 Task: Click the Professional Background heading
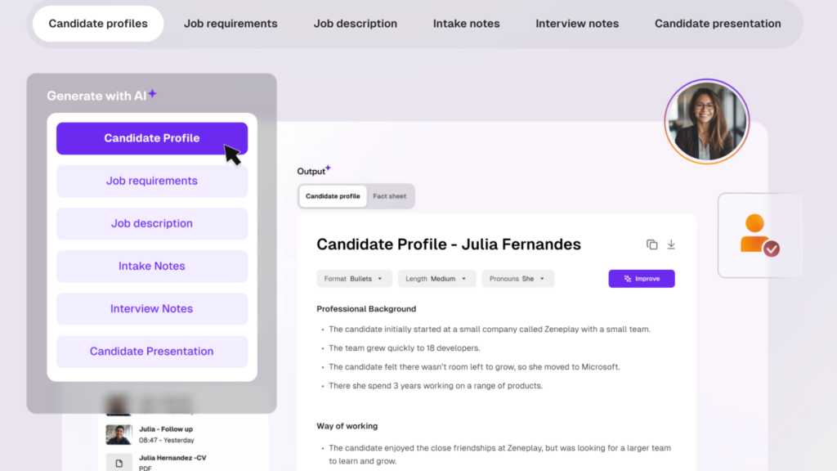[x=366, y=308]
